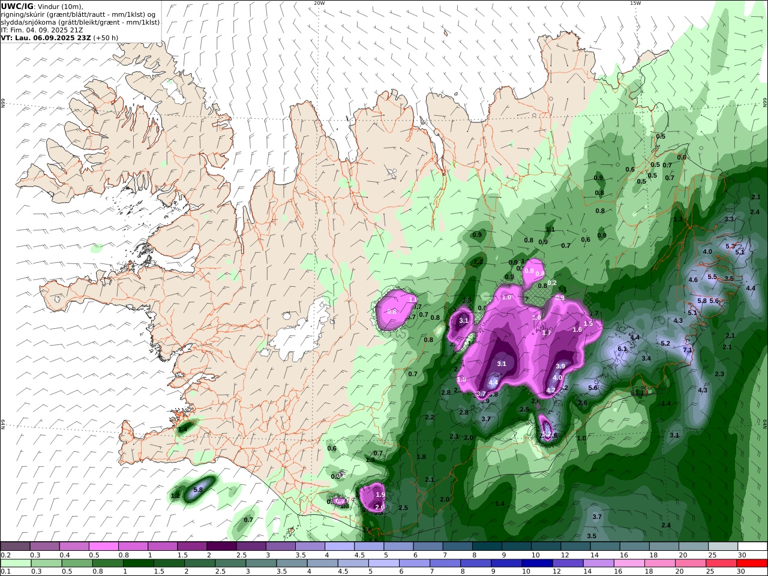Click the bright pink 0.5 swatch in top legend row
This screenshot has width=768, height=576.
(103, 547)
